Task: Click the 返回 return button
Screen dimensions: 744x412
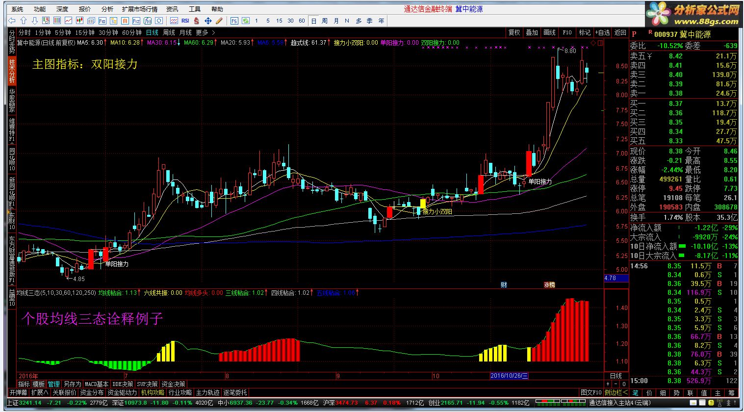Action: [620, 32]
